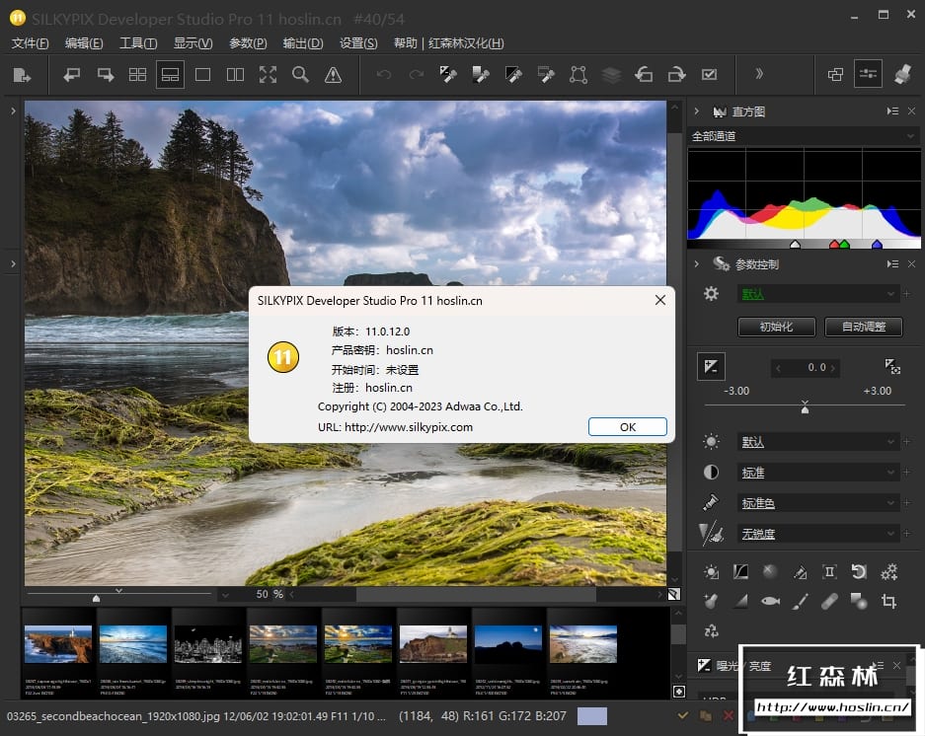Expand more toolbar items with double chevron
The image size is (925, 736).
pyautogui.click(x=759, y=74)
